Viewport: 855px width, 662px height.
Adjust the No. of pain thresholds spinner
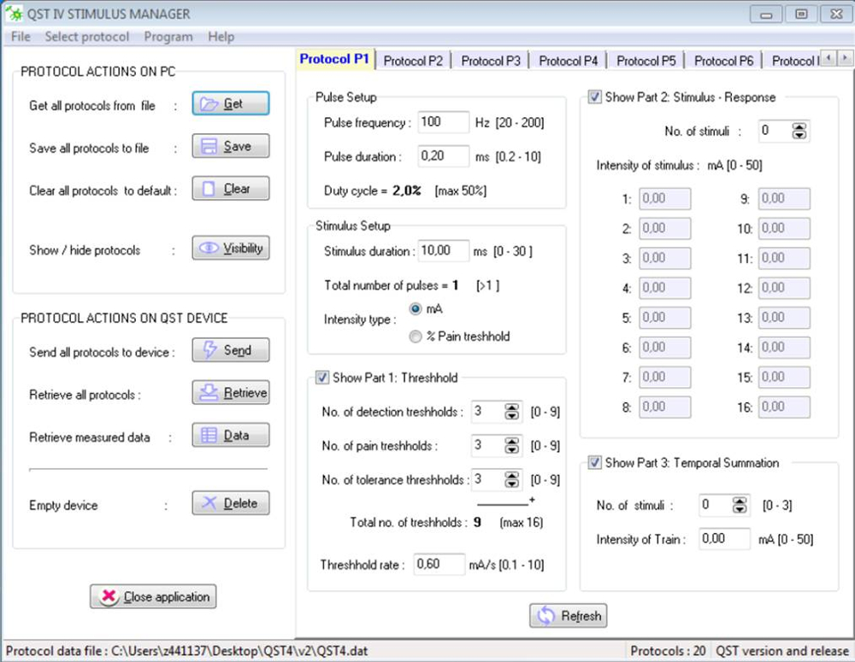[x=511, y=446]
